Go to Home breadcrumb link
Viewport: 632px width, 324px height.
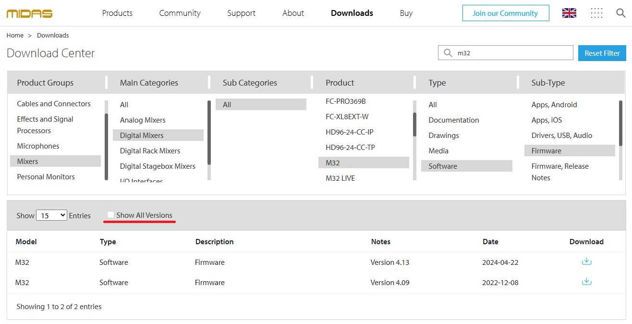coord(15,35)
